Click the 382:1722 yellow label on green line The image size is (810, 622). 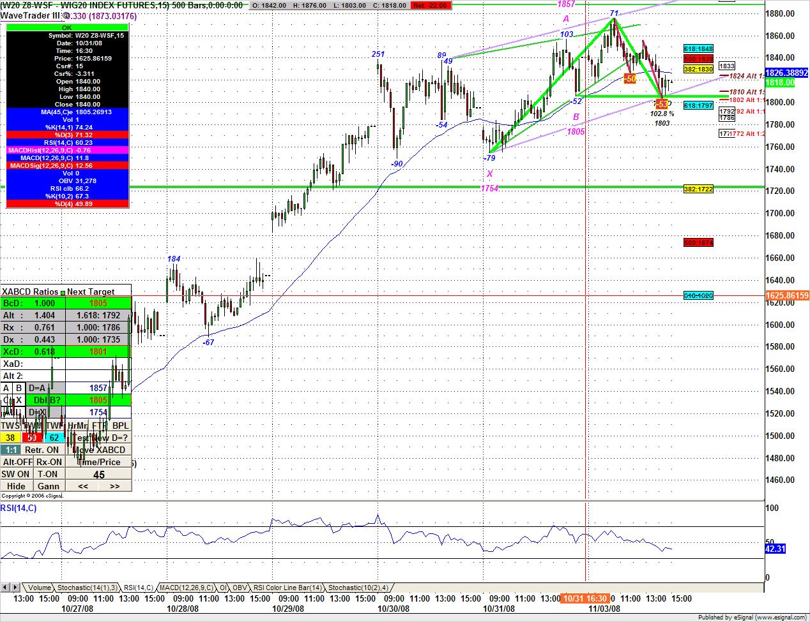698,189
